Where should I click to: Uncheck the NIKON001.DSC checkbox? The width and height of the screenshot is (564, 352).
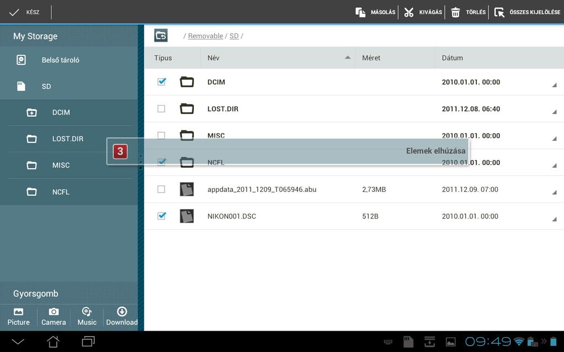161,216
